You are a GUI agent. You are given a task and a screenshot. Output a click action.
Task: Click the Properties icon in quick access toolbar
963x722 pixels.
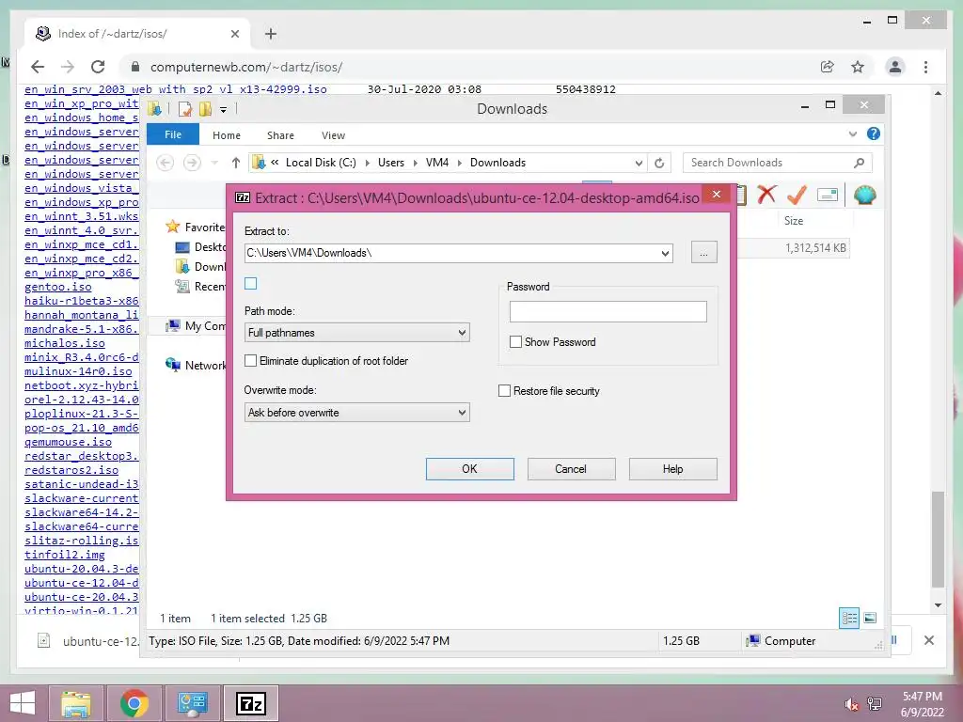click(x=185, y=109)
